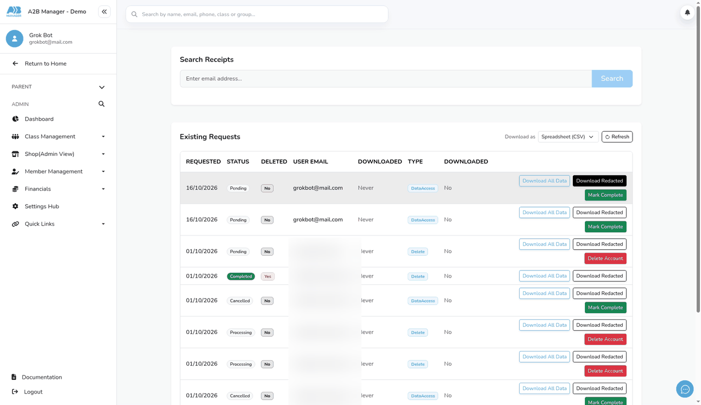The image size is (701, 405).
Task: Click the Logout arrow icon
Action: coord(15,391)
